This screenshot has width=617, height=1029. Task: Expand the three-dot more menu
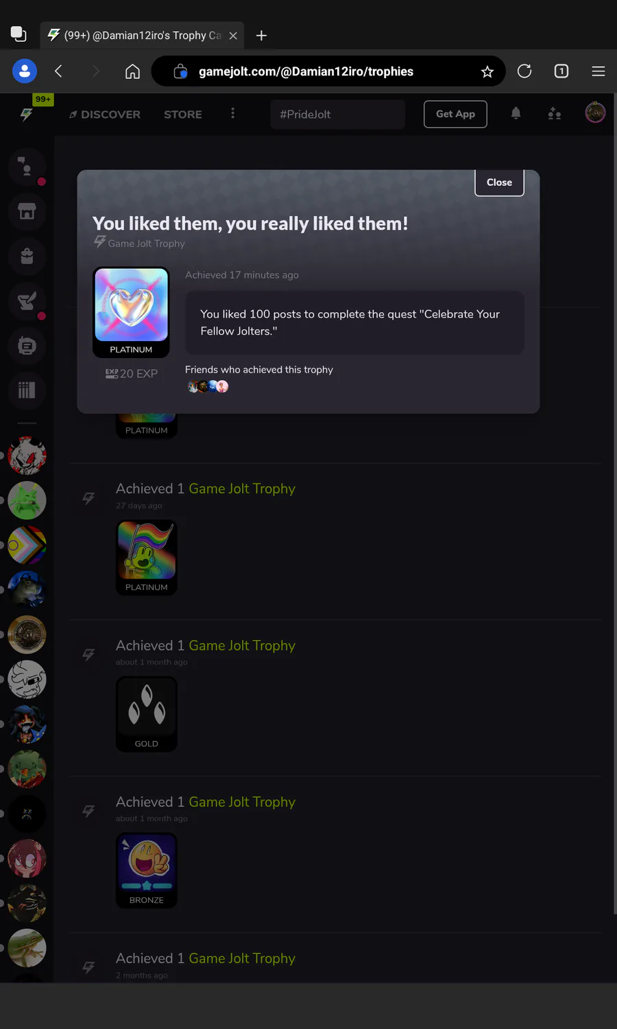[233, 113]
